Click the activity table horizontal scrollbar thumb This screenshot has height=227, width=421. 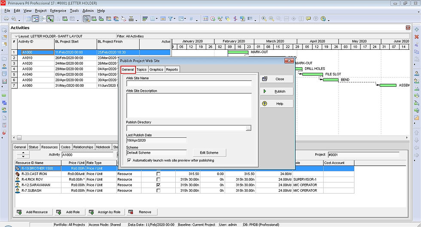point(19,138)
